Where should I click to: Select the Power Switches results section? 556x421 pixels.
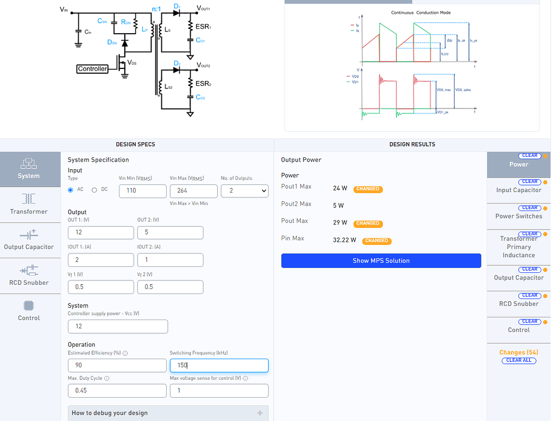519,217
